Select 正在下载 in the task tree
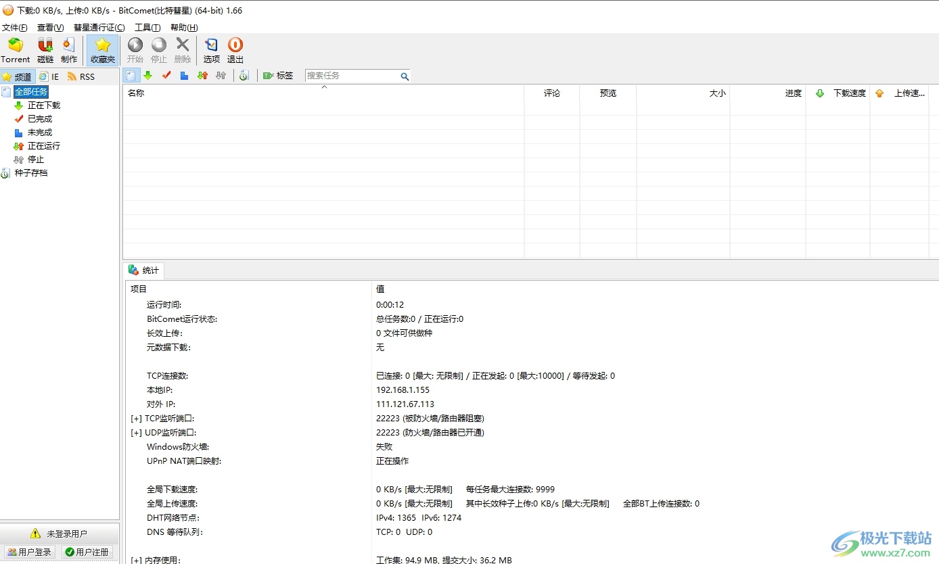The width and height of the screenshot is (939, 564). (44, 105)
